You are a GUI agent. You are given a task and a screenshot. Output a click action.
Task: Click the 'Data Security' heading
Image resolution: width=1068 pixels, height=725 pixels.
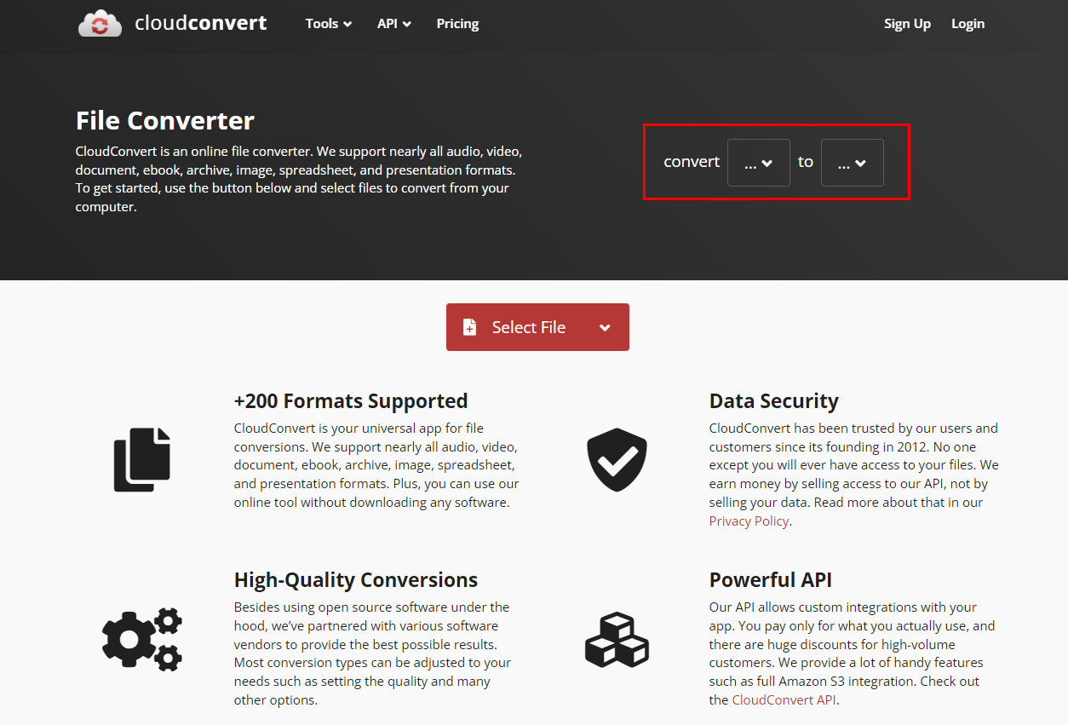tap(774, 400)
